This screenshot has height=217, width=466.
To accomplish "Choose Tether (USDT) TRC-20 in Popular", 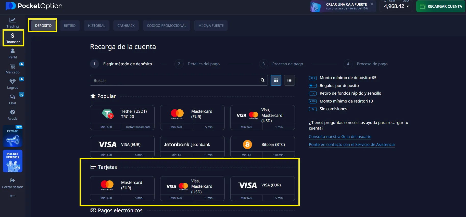I will [x=122, y=118].
